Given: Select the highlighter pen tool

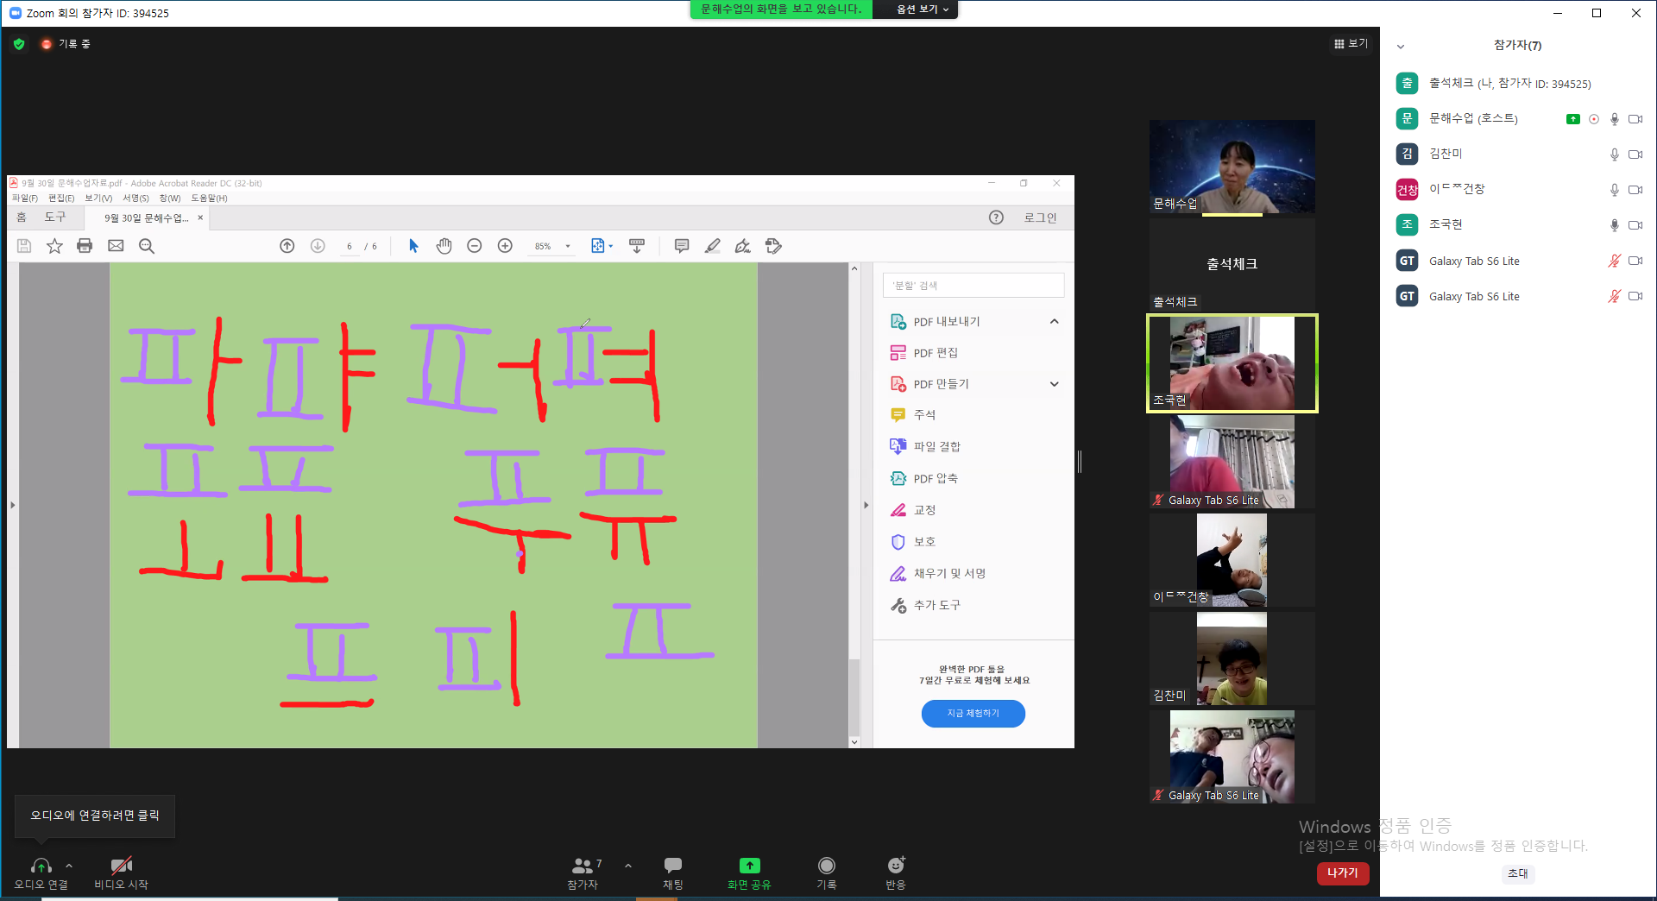Looking at the screenshot, I should point(712,246).
